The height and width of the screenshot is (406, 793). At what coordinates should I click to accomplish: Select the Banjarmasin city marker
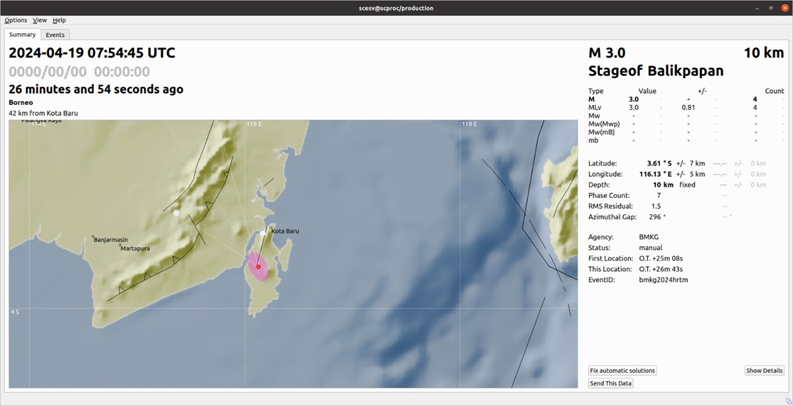point(94,236)
